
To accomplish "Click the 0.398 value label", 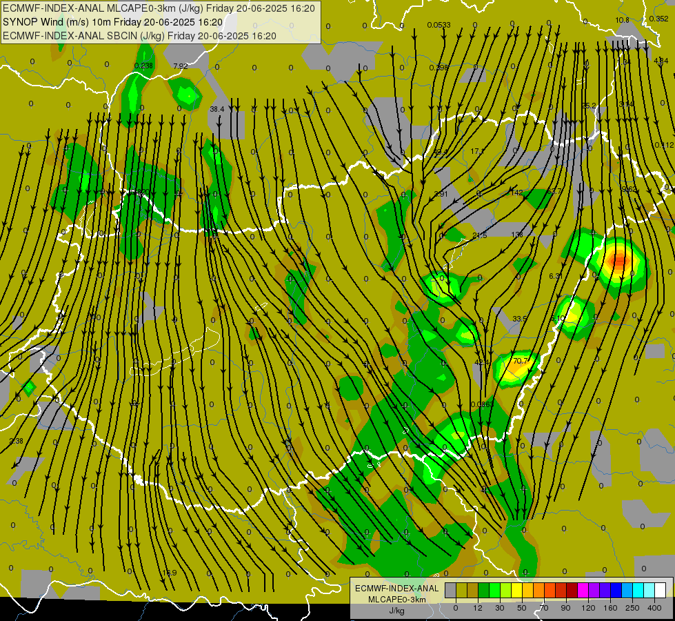I will coord(439,68).
